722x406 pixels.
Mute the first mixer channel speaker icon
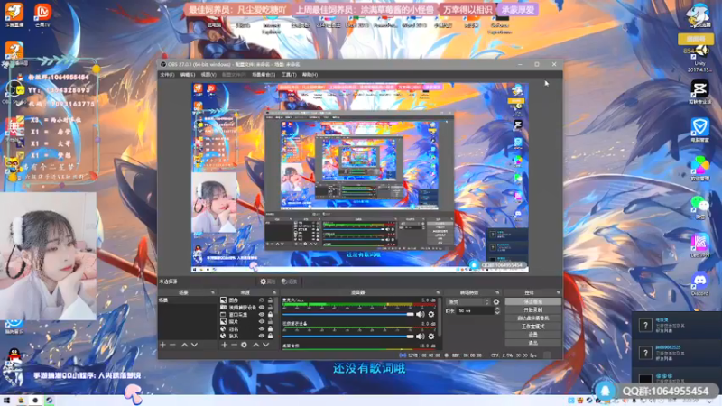coord(421,314)
